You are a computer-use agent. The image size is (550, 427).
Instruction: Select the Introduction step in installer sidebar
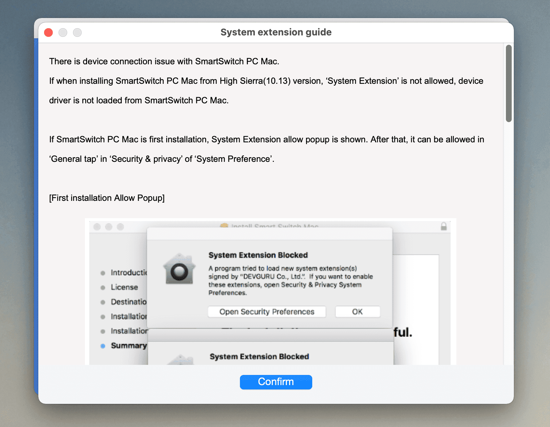pyautogui.click(x=129, y=272)
